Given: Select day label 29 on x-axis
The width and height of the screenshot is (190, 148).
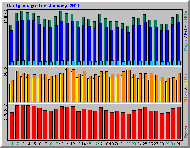Looking at the screenshot, I should coord(167,144).
